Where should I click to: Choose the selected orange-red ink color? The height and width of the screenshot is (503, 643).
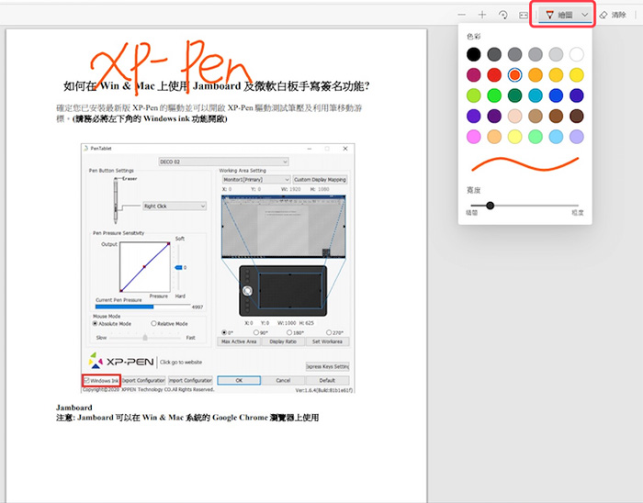[514, 75]
